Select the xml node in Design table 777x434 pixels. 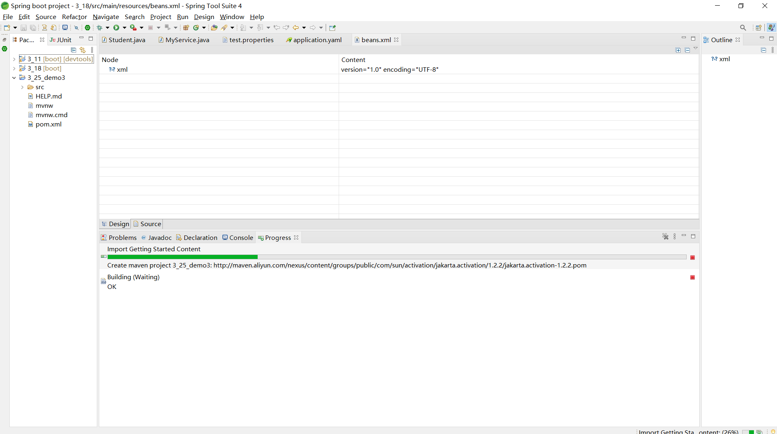pos(118,70)
